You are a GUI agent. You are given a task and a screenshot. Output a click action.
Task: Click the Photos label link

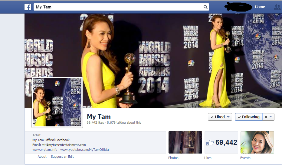point(173,158)
